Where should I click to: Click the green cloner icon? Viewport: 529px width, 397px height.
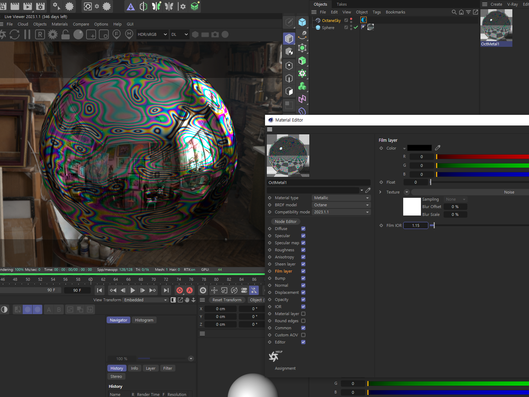[x=302, y=86]
